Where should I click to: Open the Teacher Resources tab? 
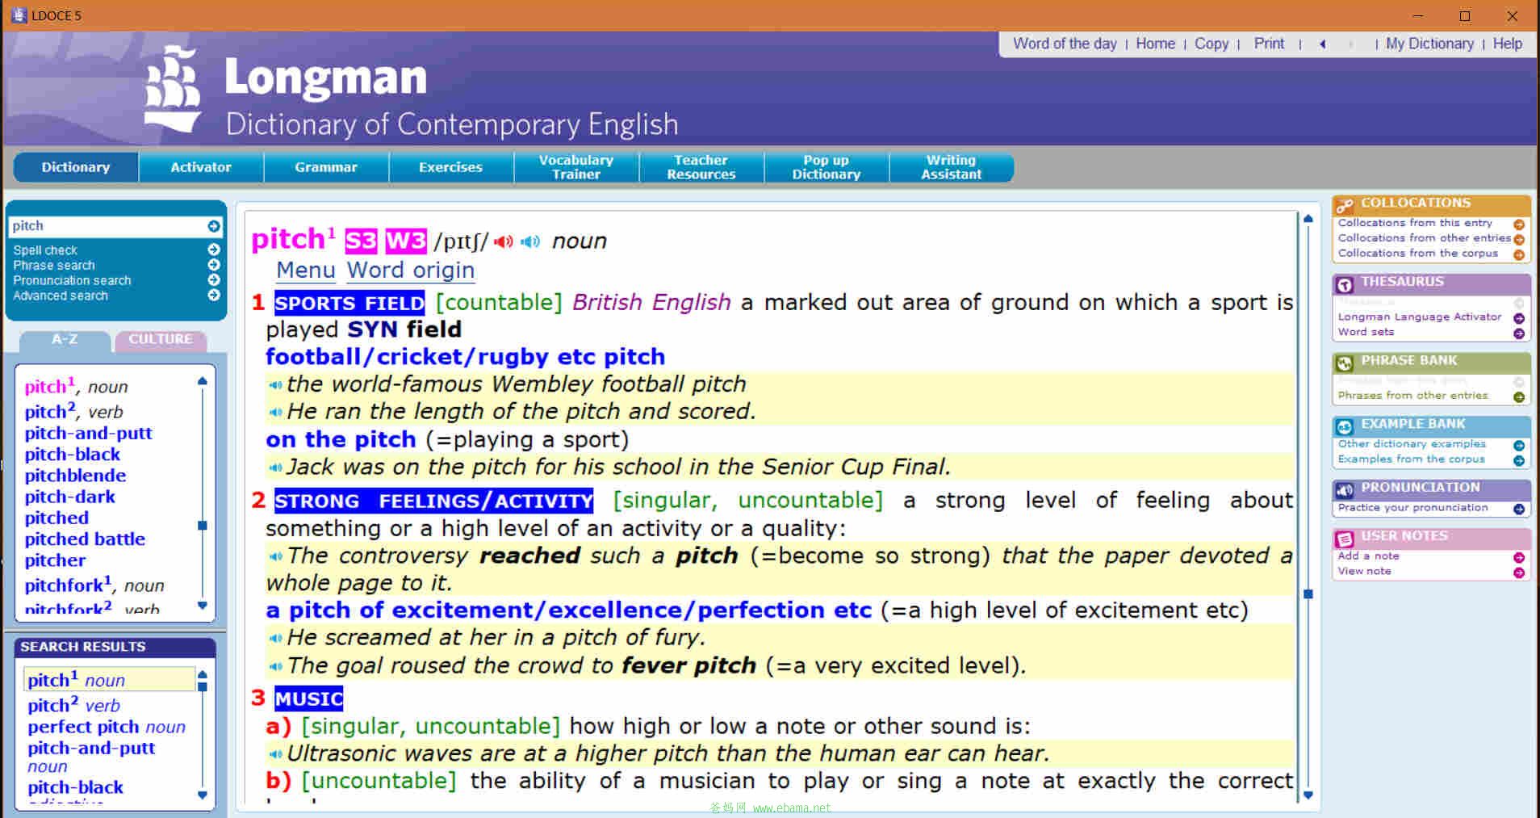click(701, 167)
